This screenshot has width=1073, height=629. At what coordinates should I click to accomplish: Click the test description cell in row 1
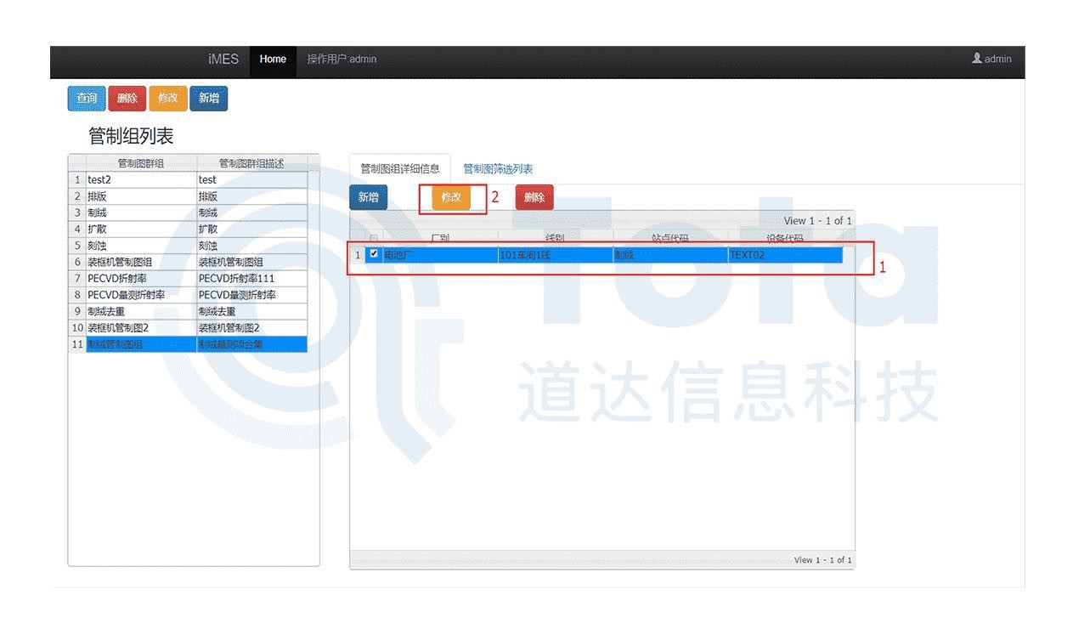(252, 179)
